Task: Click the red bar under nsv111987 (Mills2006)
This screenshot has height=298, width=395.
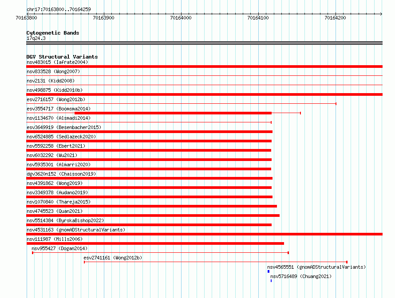Action: coord(155,243)
